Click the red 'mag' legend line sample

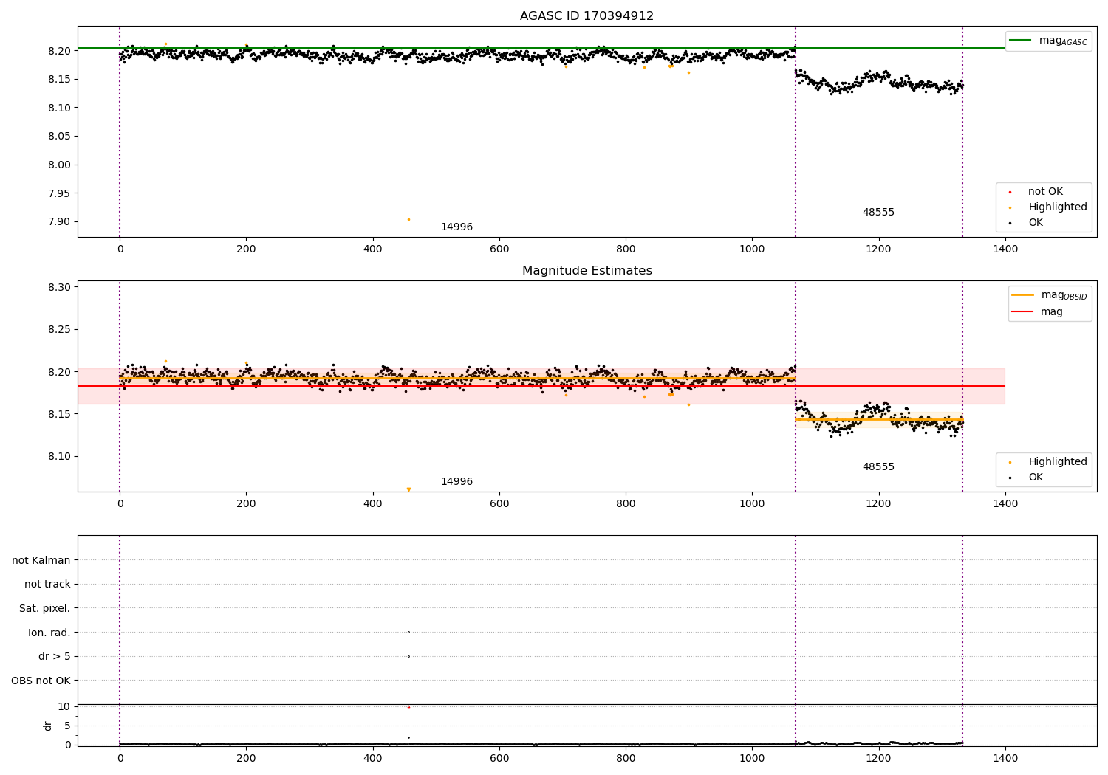pos(1023,312)
